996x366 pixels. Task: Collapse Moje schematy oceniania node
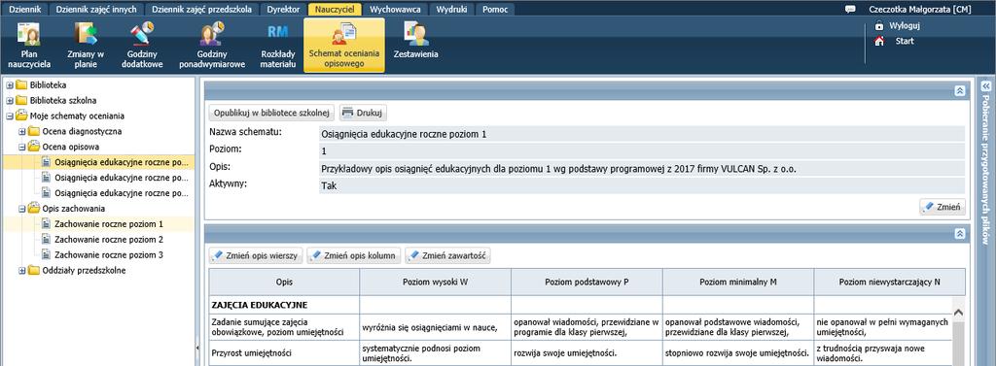(10, 116)
